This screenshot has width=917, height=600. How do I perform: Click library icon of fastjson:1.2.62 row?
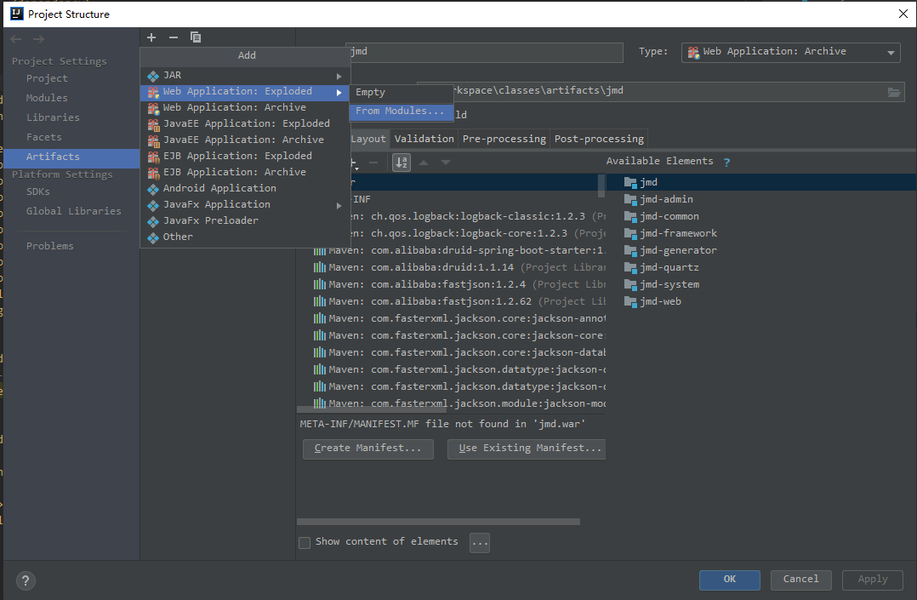pos(319,301)
